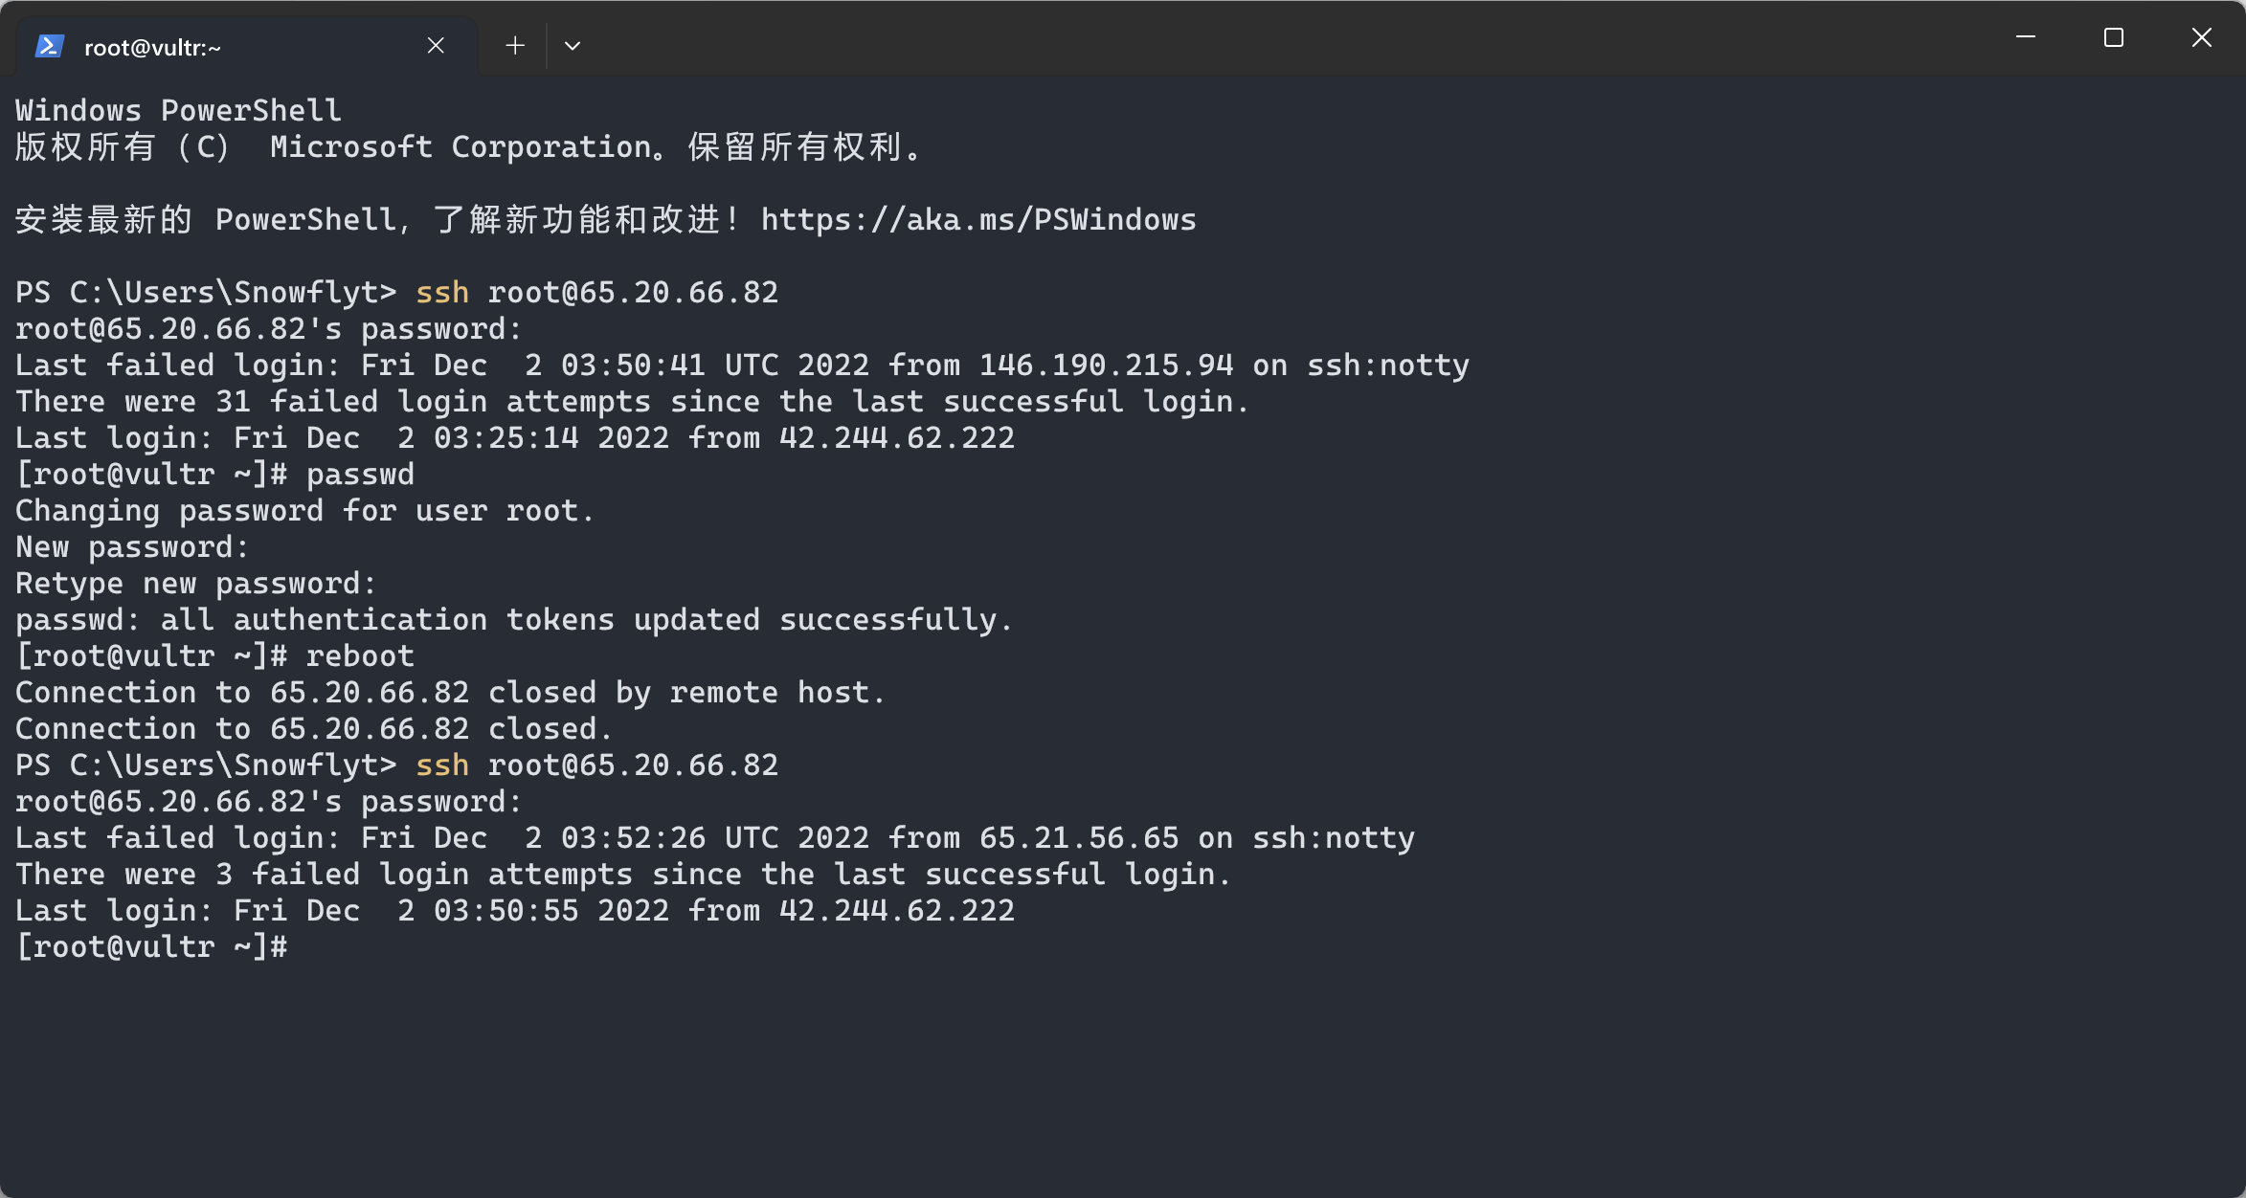Click the shell prompt to place the cursor

pyautogui.click(x=316, y=947)
